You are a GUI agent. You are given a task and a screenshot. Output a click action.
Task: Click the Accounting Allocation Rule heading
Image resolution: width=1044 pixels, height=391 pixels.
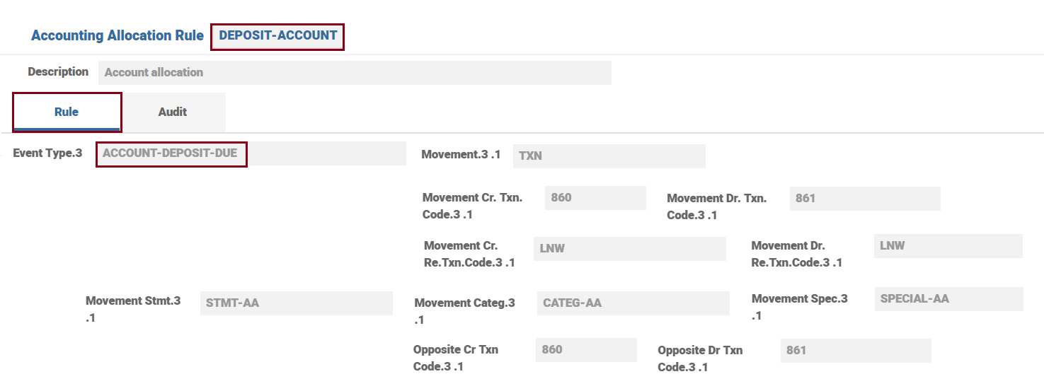point(117,35)
